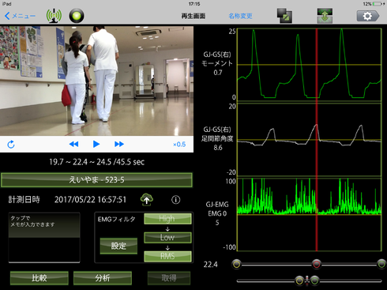
Task: Tap the 取得 button
Action: [x=169, y=278]
